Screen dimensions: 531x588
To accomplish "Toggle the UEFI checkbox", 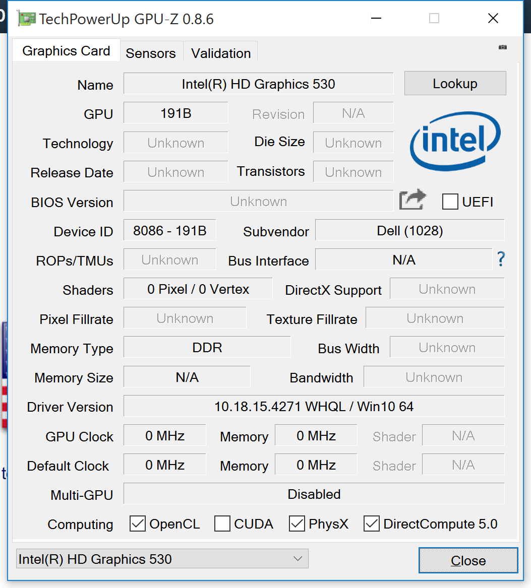I will pos(450,202).
